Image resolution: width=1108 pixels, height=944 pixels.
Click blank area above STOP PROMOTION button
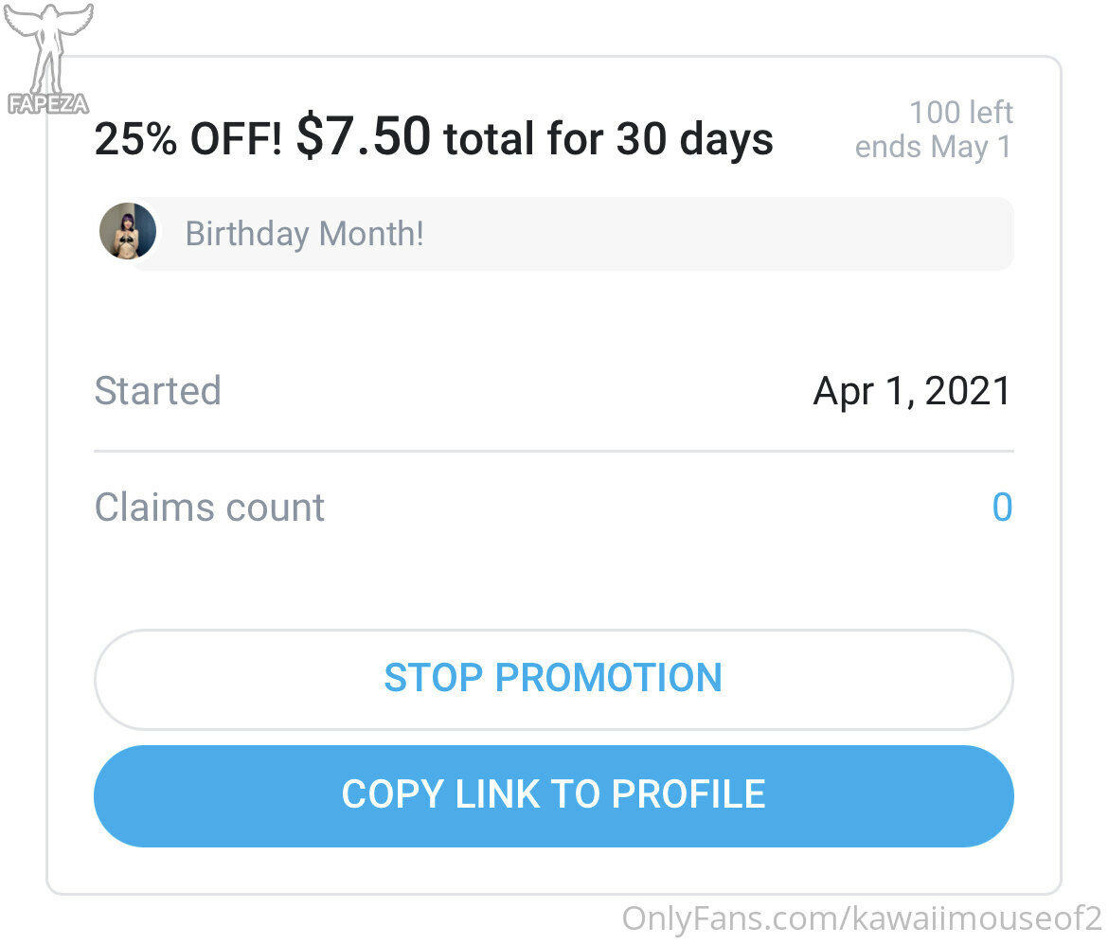[x=553, y=582]
